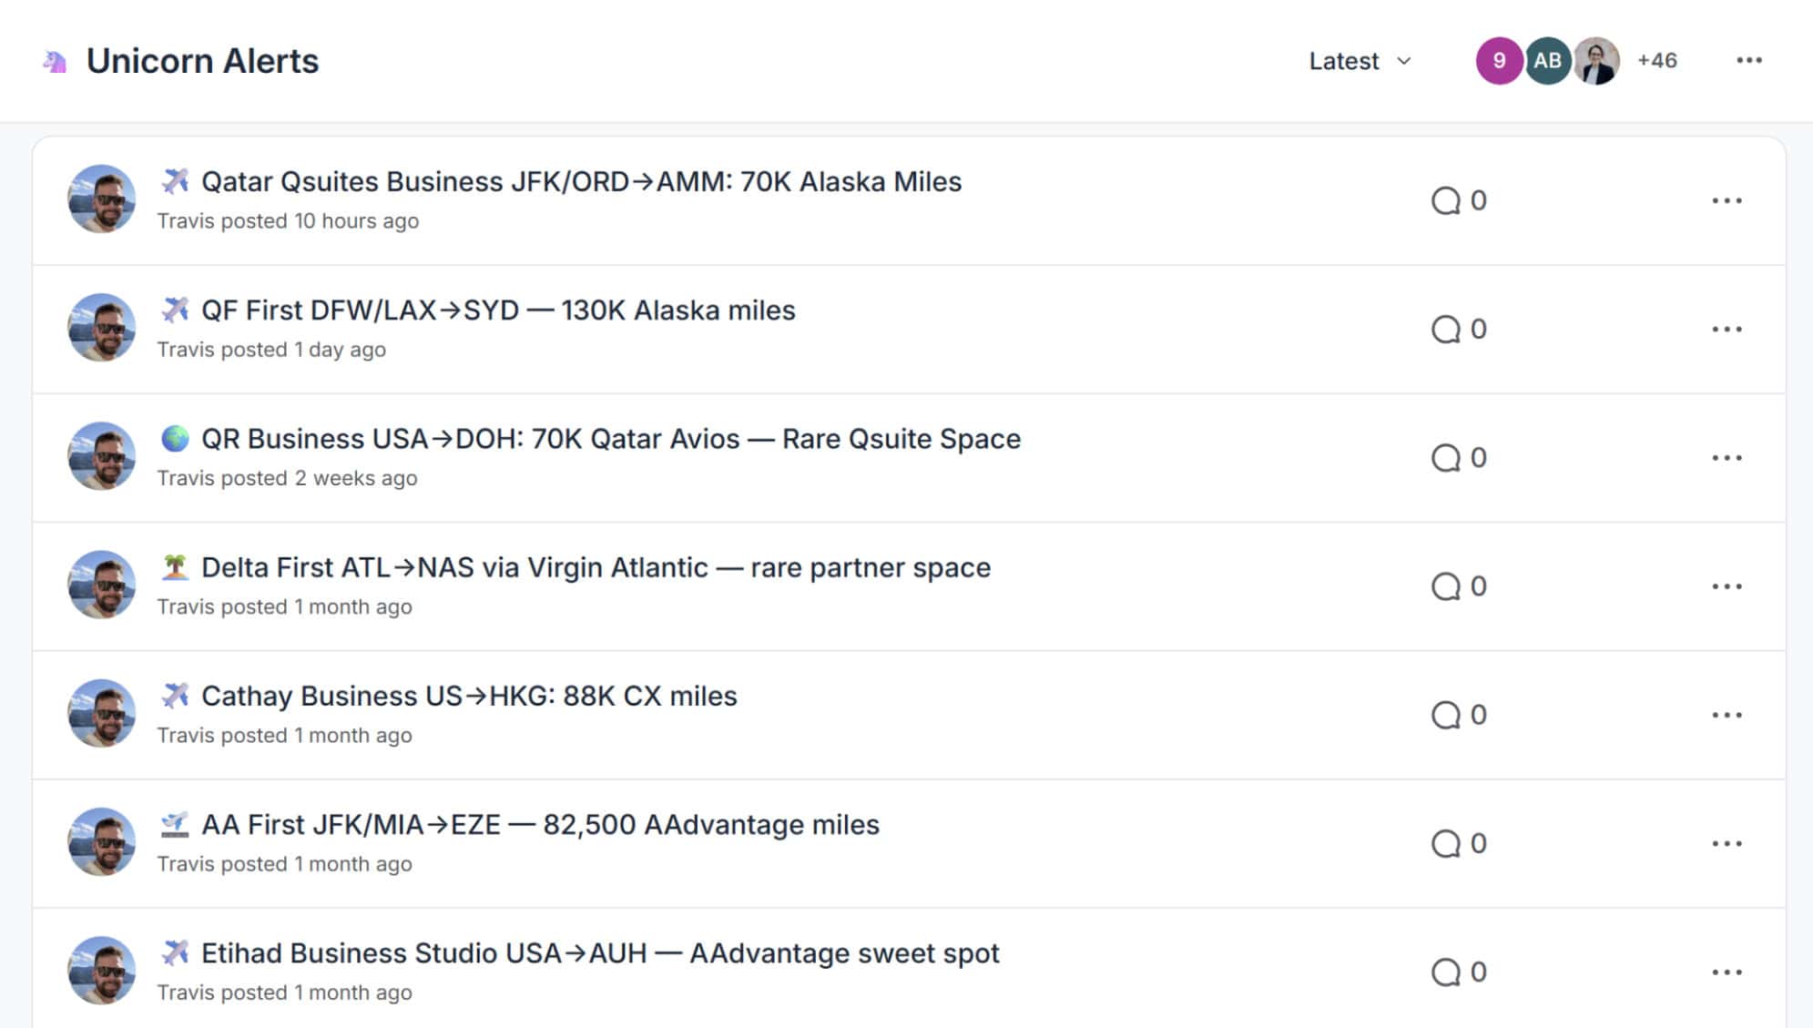Click Travis avatar on Etihad Business post
Image resolution: width=1813 pixels, height=1028 pixels.
101,970
